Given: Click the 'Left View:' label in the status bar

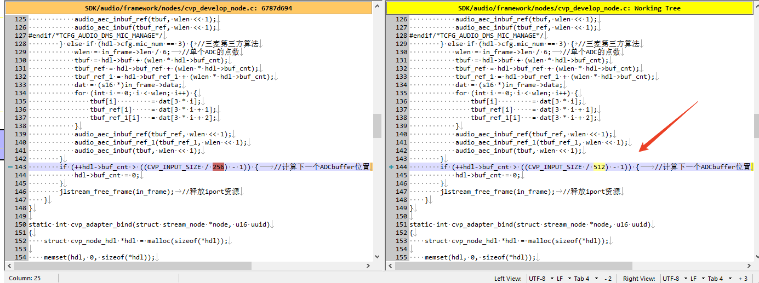Looking at the screenshot, I should tap(507, 279).
